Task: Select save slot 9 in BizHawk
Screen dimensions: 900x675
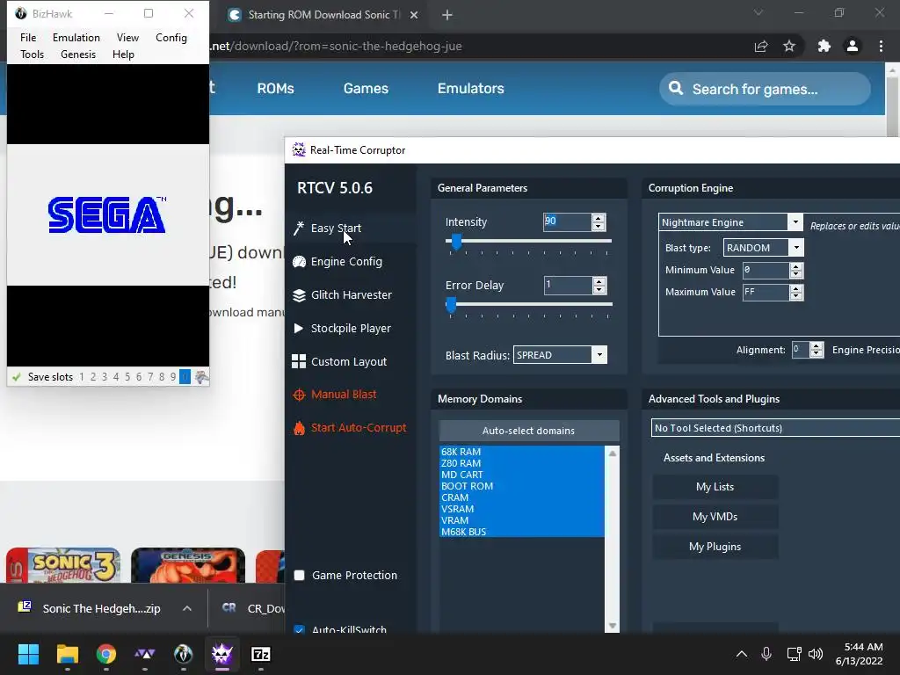Action: (x=173, y=377)
